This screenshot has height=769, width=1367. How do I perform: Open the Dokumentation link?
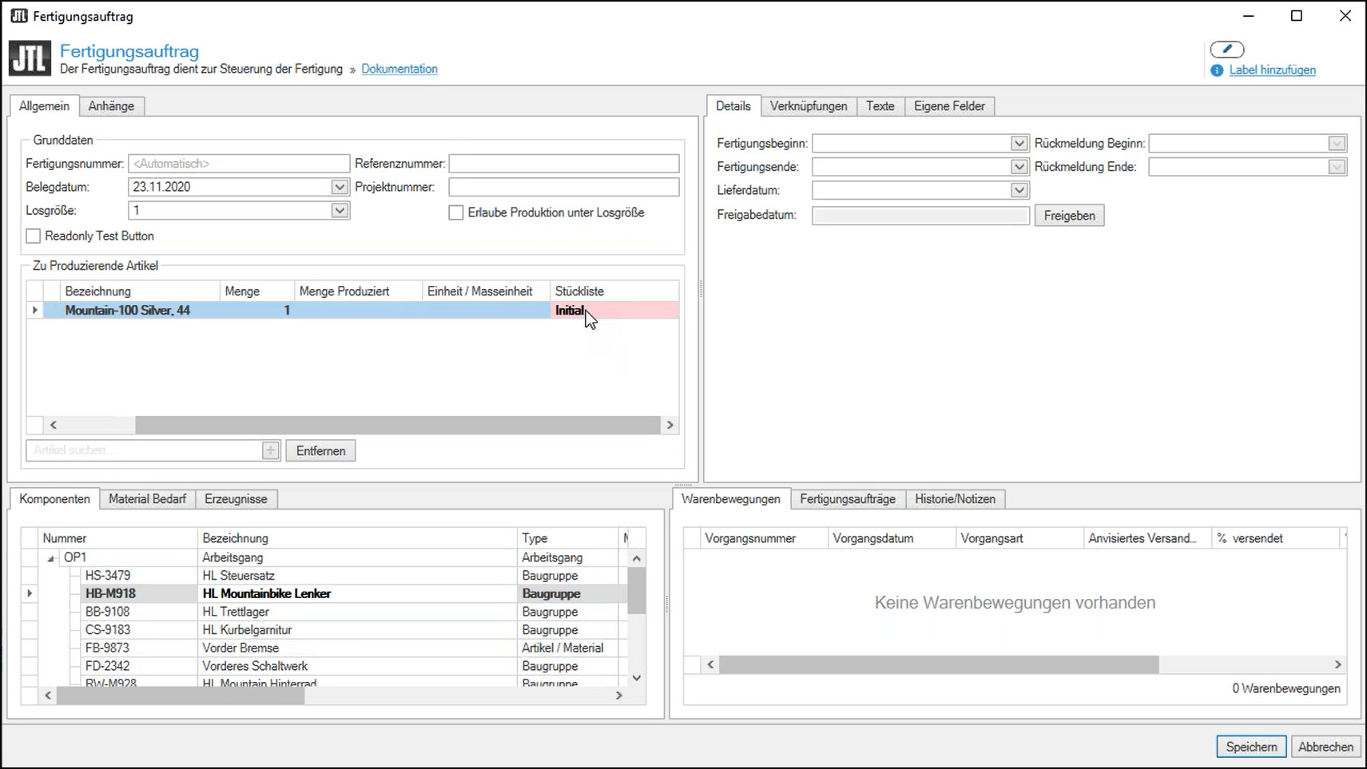pyautogui.click(x=399, y=69)
